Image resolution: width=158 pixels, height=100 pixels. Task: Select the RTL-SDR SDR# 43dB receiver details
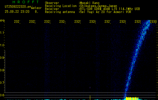[110, 9]
